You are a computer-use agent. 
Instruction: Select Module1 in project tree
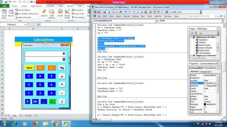pos(202,42)
